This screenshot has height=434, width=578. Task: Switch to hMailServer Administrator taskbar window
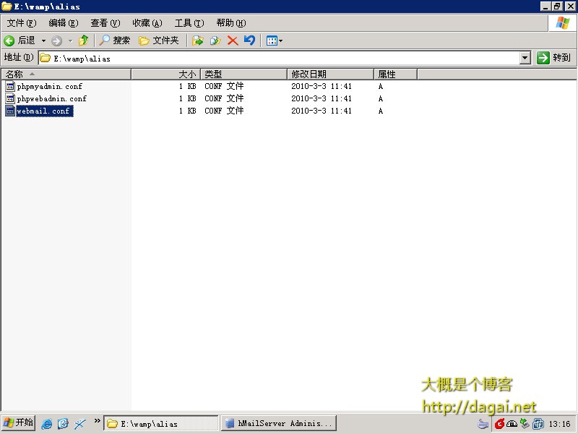pyautogui.click(x=278, y=424)
